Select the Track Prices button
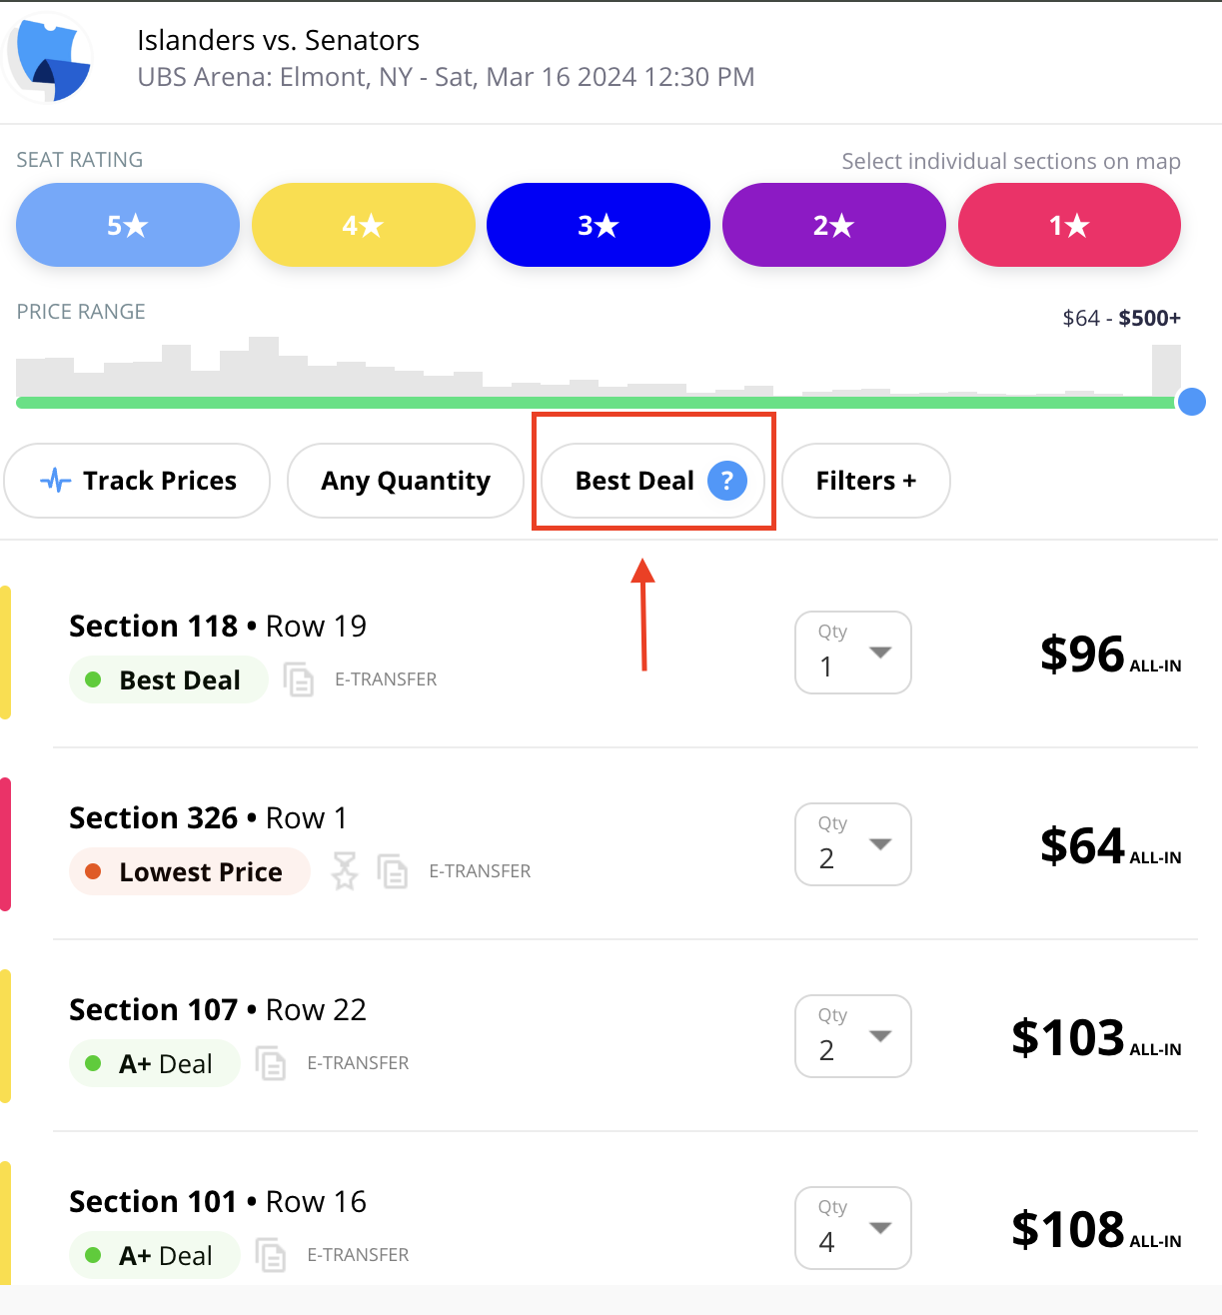This screenshot has height=1315, width=1222. (137, 481)
